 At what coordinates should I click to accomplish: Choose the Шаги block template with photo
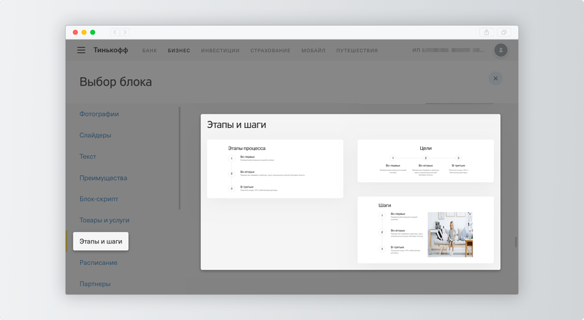click(425, 230)
